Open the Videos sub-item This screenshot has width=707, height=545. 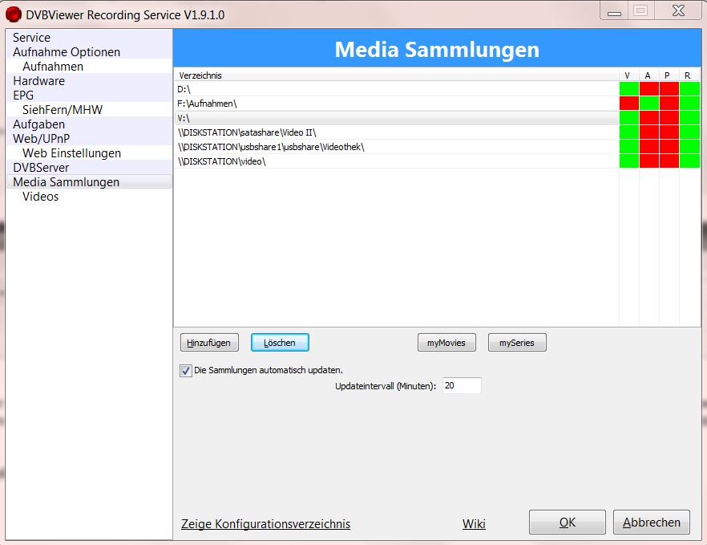pyautogui.click(x=89, y=197)
